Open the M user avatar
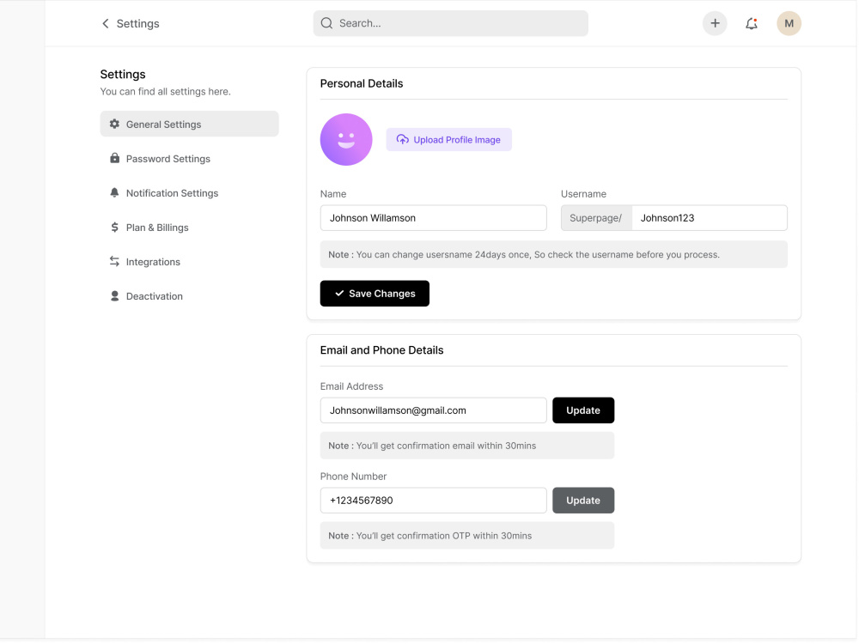This screenshot has height=644, width=859. click(789, 23)
